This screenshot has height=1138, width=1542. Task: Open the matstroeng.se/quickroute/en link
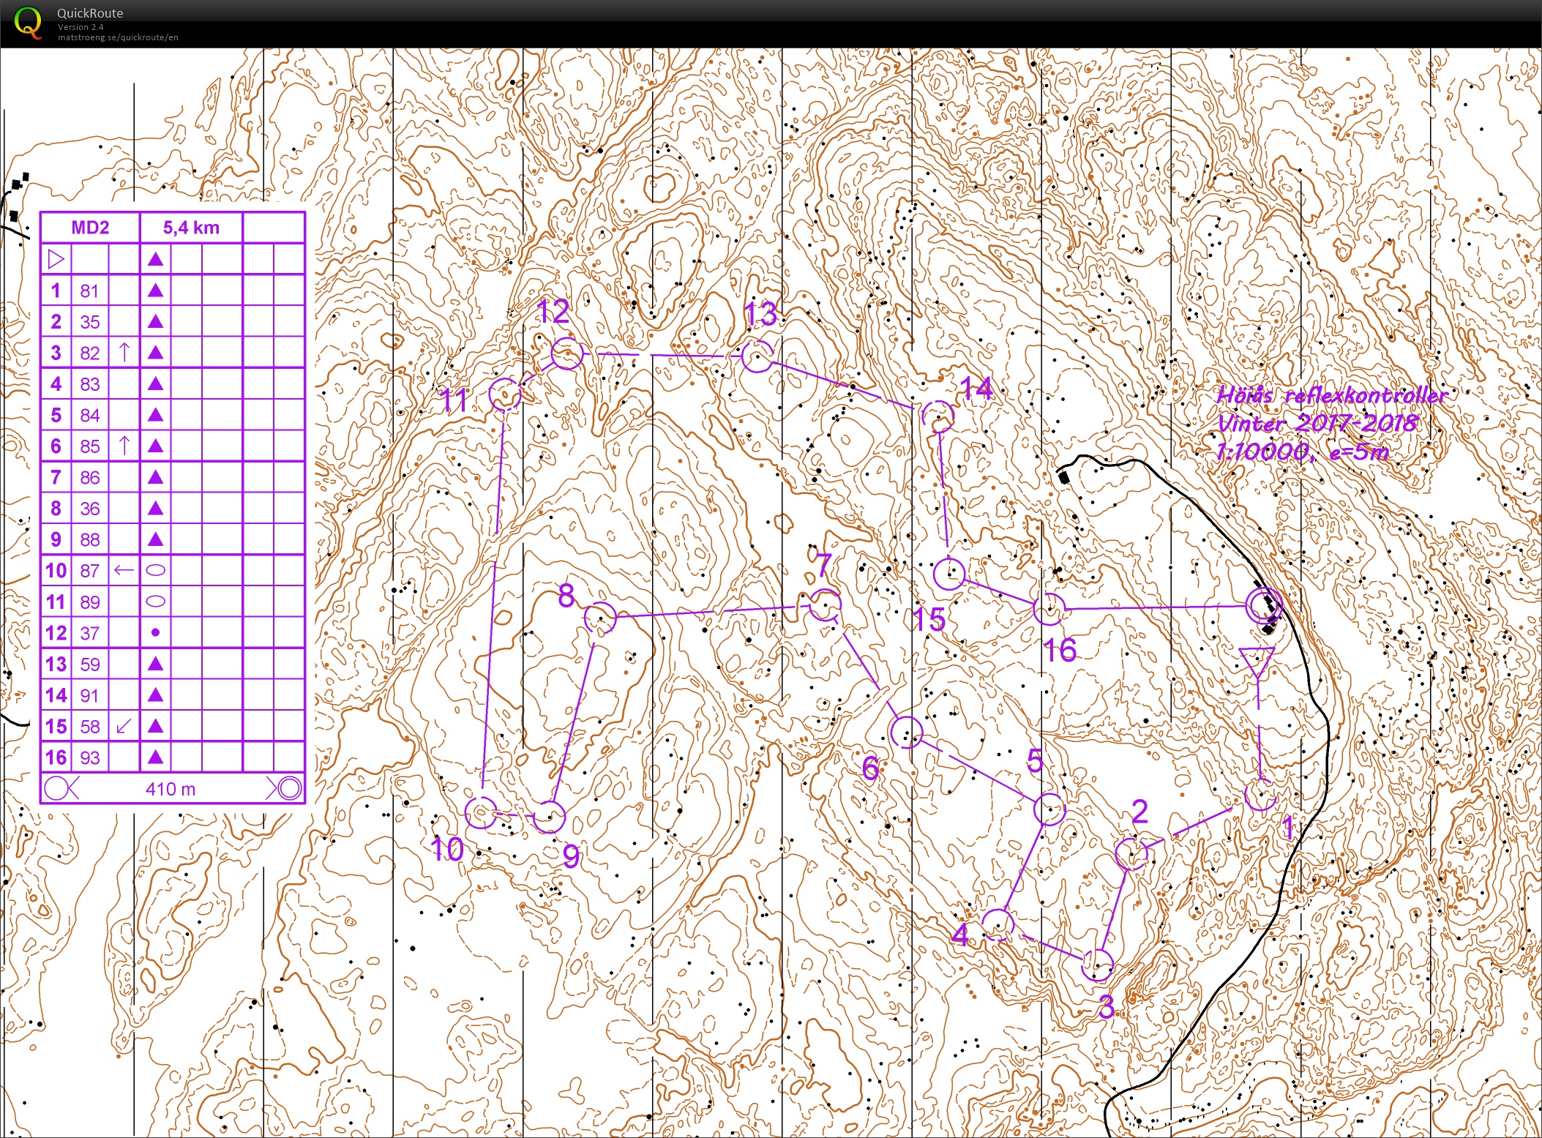pos(118,37)
